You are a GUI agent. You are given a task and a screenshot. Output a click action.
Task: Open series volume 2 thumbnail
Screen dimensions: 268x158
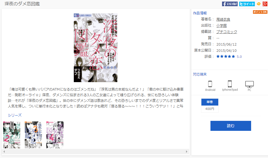coord(12,135)
